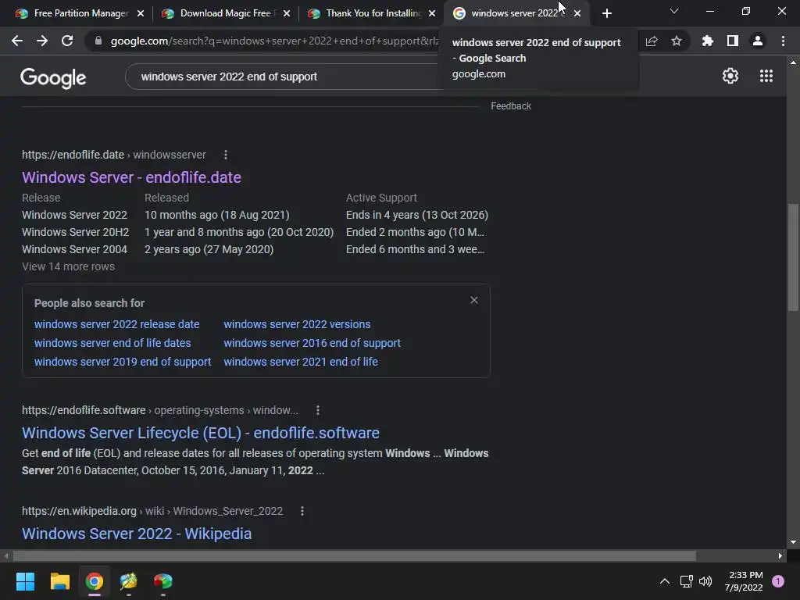
Task: Close the windows server 2022 tab
Action: tap(577, 13)
